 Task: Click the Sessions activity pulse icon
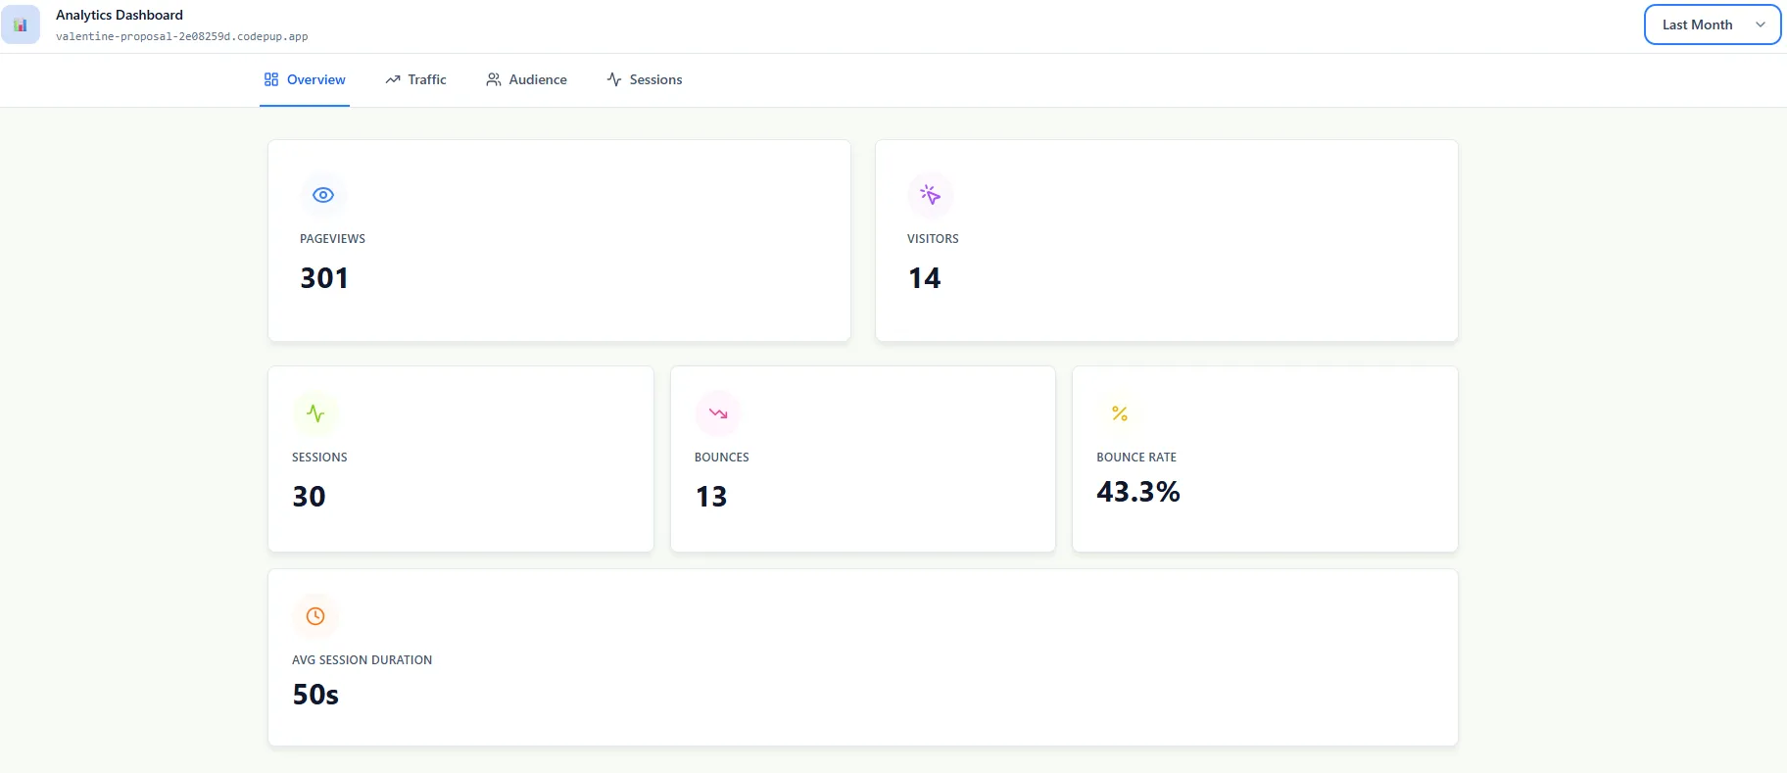315,413
